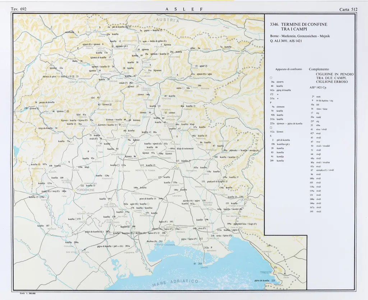The height and width of the screenshot is (300, 368).
Task: Click the 'Complemento' legend heading
Action: tap(319, 69)
